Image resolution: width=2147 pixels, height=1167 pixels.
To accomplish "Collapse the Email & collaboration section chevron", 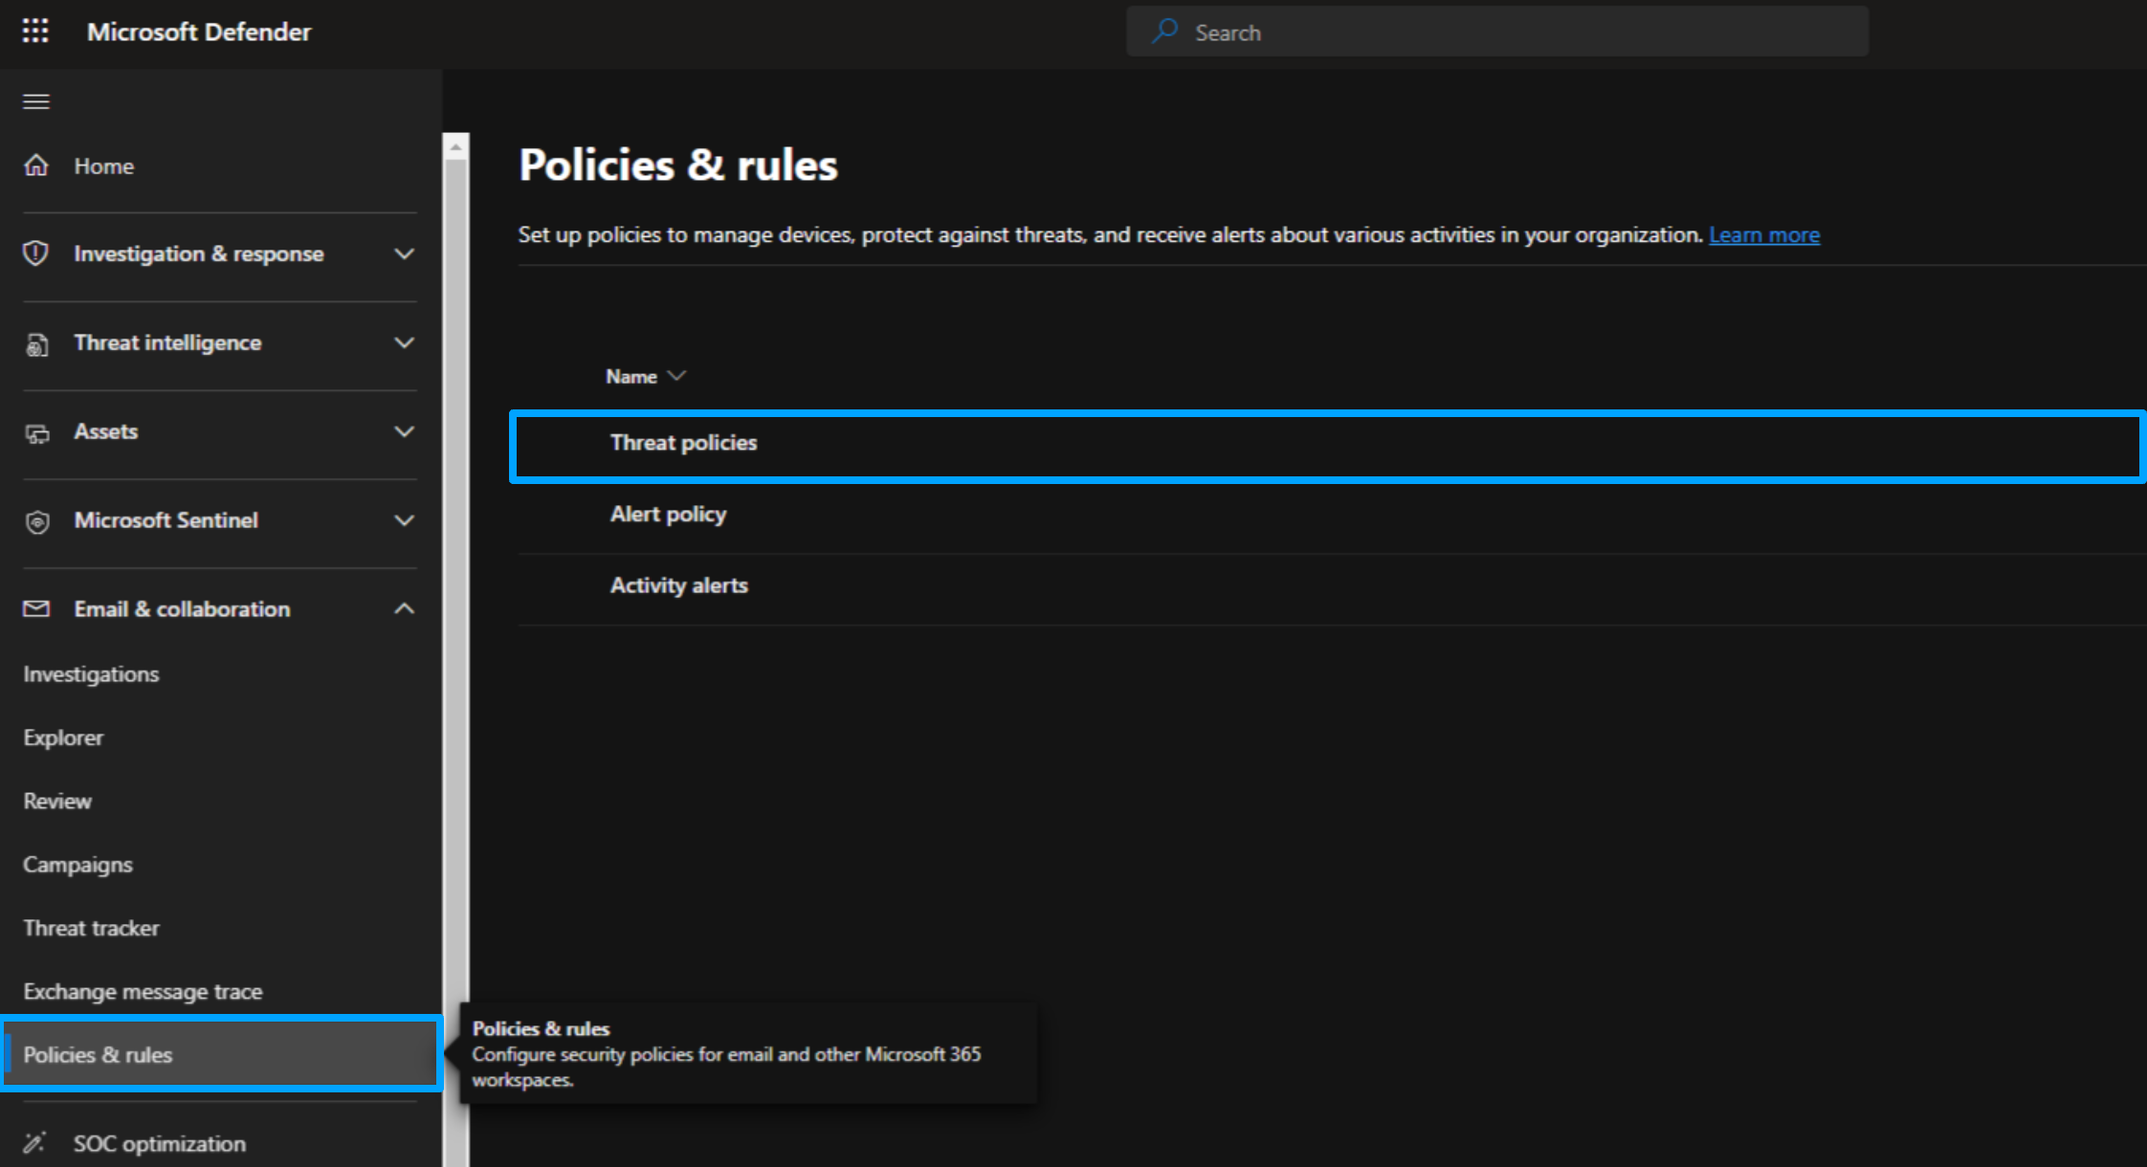I will coord(405,608).
